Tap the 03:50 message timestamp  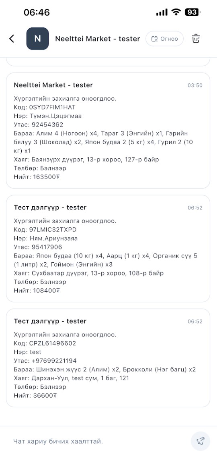coord(195,85)
